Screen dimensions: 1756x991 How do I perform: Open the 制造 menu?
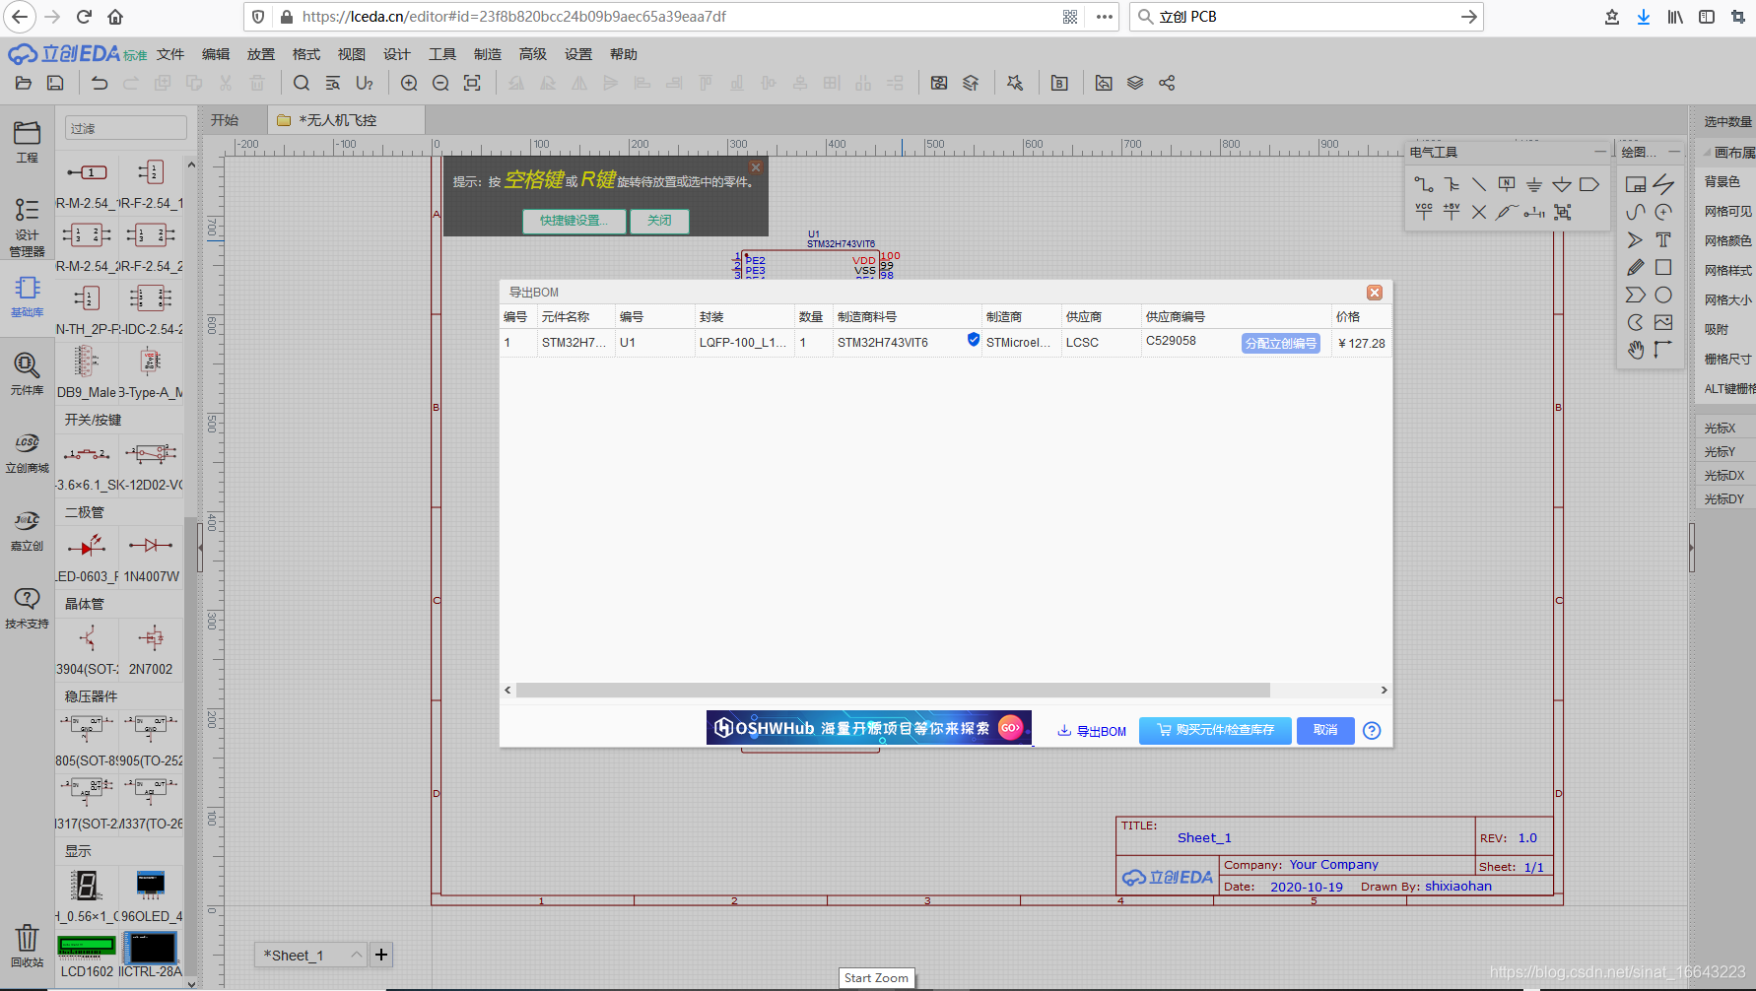click(488, 54)
